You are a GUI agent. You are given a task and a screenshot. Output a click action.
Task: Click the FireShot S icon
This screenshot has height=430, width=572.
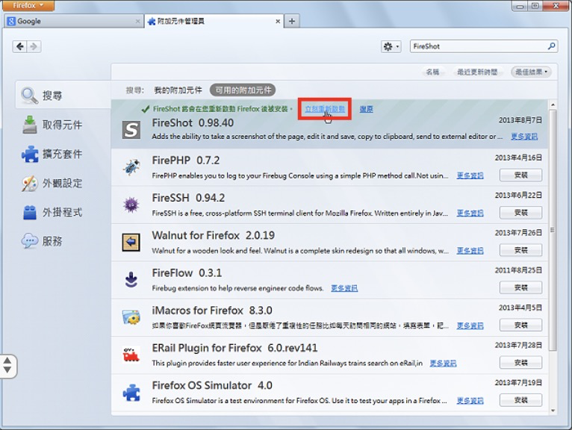[131, 129]
